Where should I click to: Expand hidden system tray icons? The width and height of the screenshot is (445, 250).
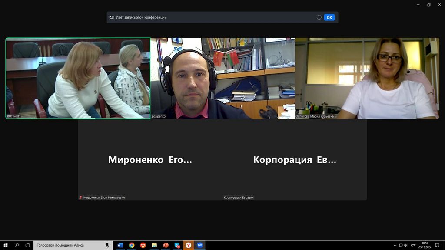(x=395, y=245)
